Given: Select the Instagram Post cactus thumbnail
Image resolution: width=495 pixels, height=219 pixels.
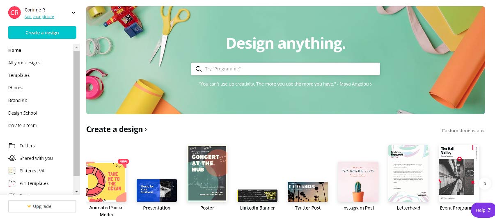Looking at the screenshot, I should coord(358,182).
